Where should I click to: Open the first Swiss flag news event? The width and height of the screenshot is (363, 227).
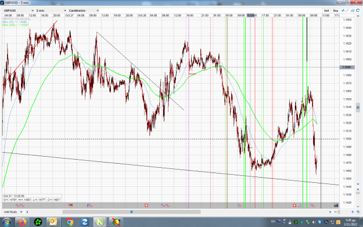tap(146, 206)
